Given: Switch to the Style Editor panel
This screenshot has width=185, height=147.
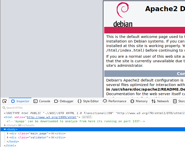Looking at the screenshot, I should [x=88, y=101].
